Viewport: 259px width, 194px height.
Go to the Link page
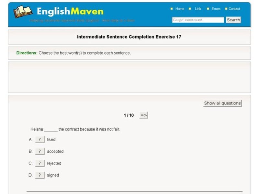point(197,9)
